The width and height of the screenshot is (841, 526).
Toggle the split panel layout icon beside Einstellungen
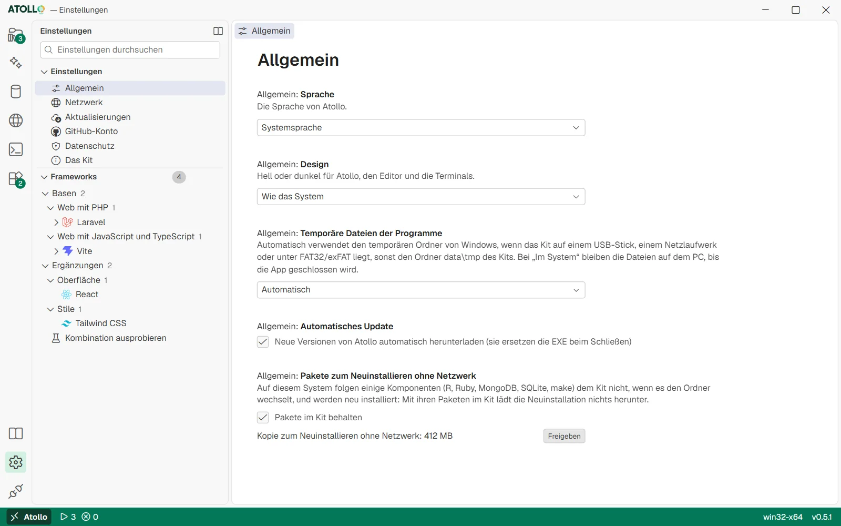(218, 31)
